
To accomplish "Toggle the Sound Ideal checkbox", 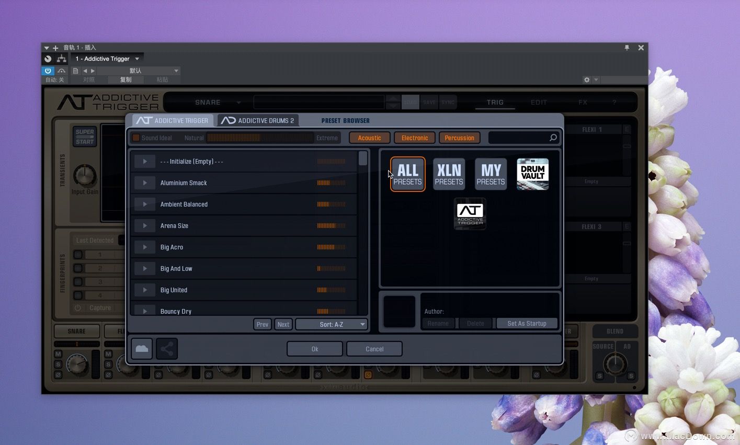I will click(136, 138).
